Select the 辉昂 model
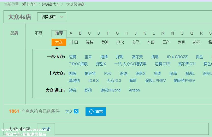 [133, 80]
